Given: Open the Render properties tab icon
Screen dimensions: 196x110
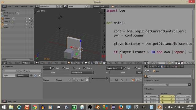Looking at the screenshot, I should coord(151,67).
